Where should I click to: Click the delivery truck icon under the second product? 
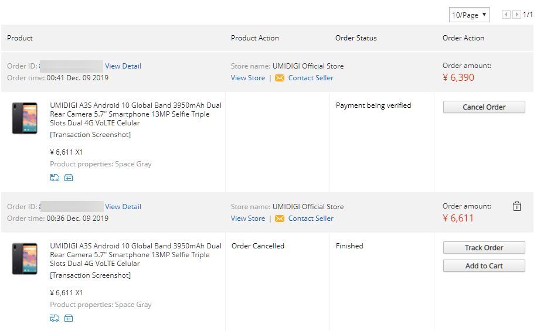[x=55, y=318]
